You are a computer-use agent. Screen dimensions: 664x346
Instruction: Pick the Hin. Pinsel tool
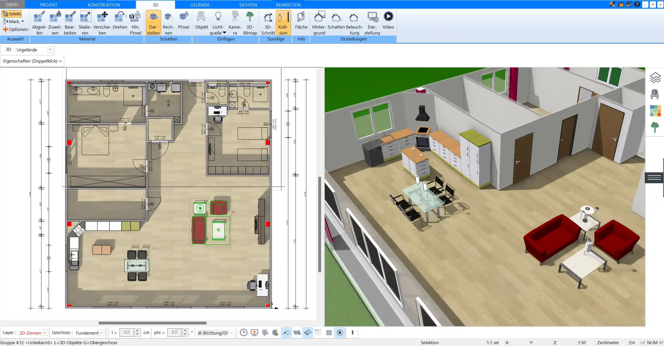click(135, 23)
